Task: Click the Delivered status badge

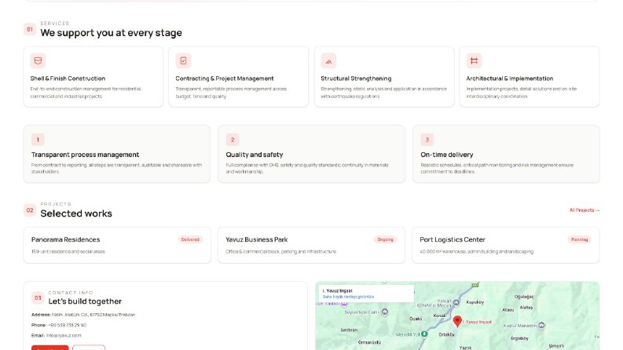Action: pos(190,239)
